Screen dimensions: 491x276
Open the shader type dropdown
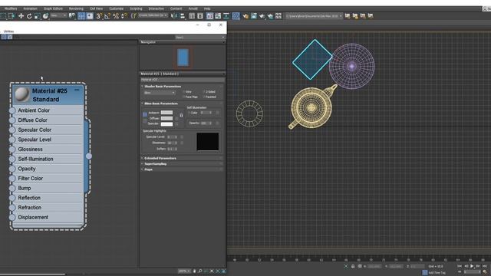click(x=160, y=93)
